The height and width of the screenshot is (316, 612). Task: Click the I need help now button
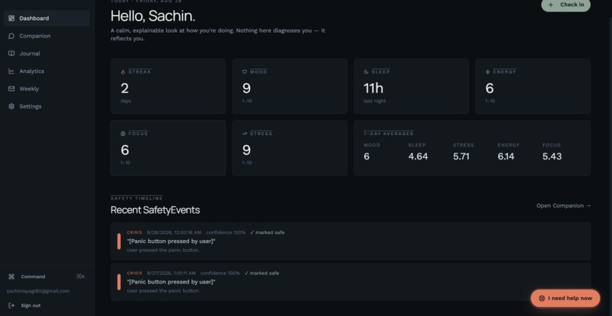tap(565, 299)
